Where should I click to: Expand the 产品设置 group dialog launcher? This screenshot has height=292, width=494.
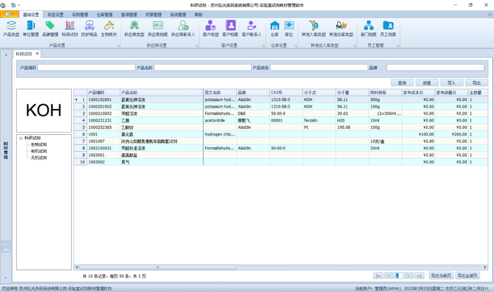point(119,46)
